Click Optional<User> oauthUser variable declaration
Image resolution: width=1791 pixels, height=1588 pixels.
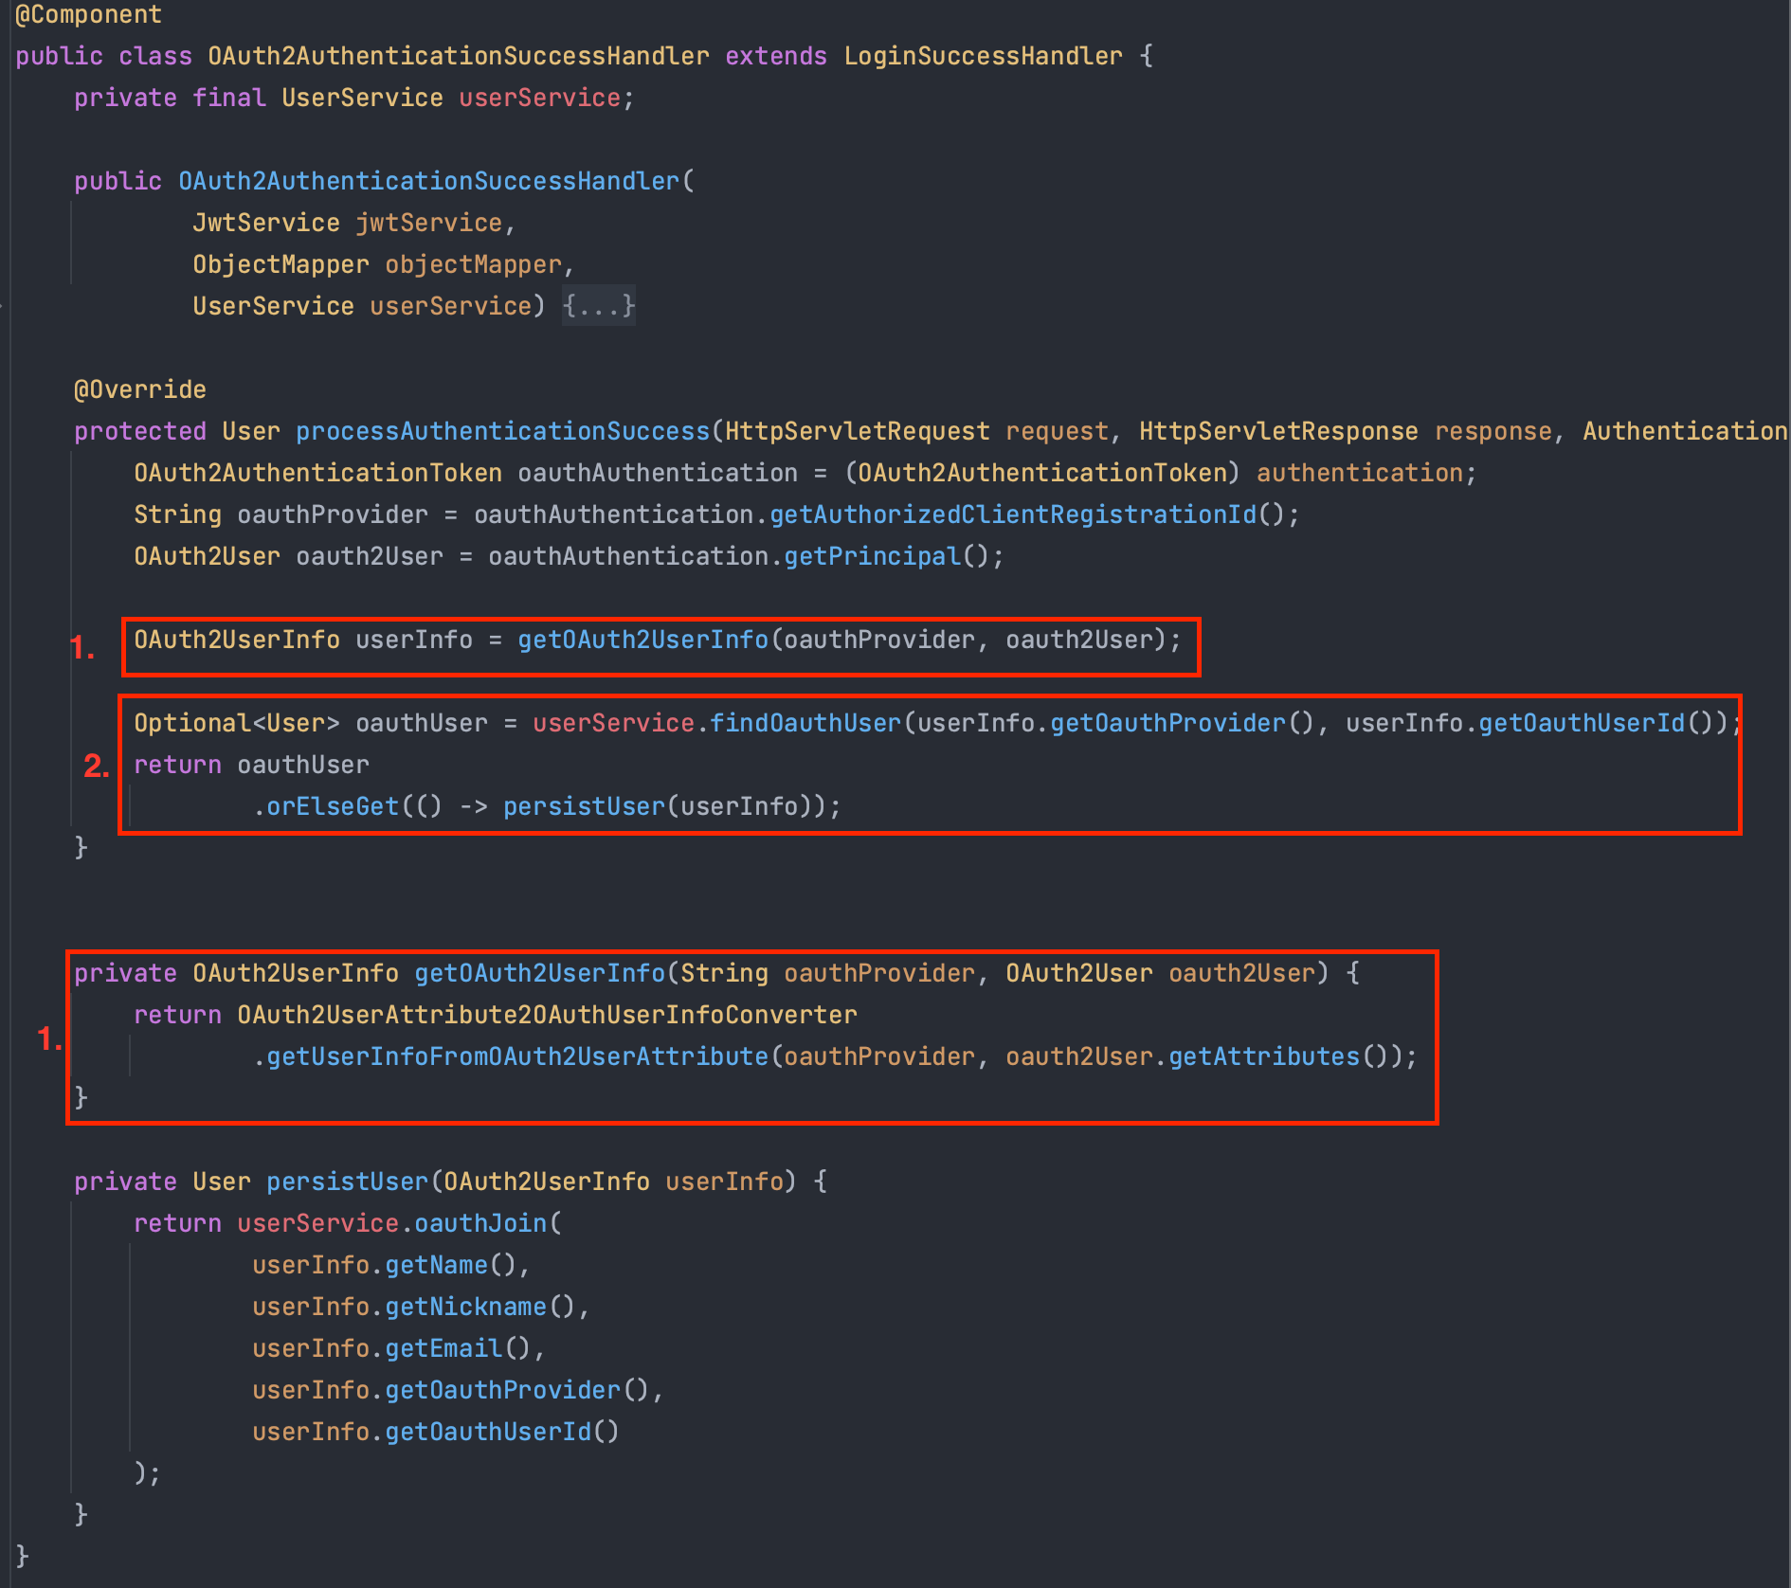[x=311, y=723]
